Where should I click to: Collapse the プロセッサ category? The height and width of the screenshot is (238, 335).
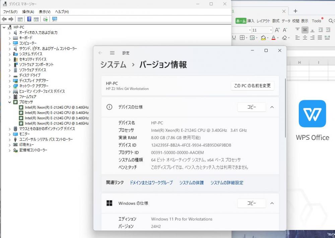(10, 102)
